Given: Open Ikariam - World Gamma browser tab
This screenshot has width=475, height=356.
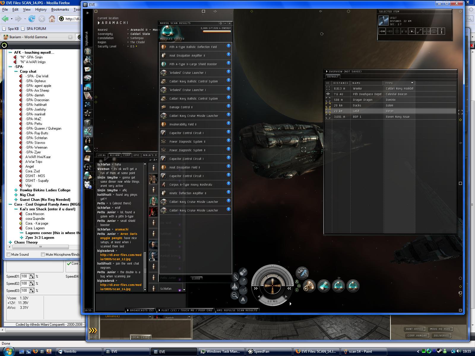Looking at the screenshot, I should point(38,37).
